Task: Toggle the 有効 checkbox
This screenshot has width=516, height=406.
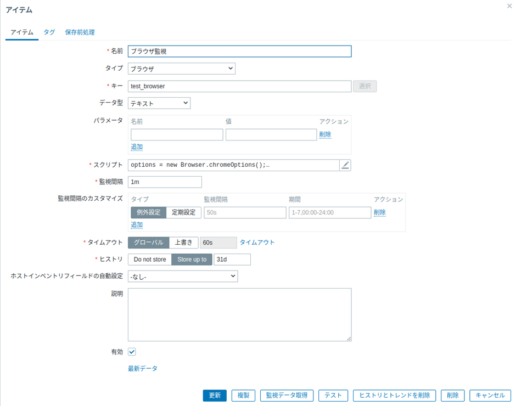Action: (x=132, y=352)
